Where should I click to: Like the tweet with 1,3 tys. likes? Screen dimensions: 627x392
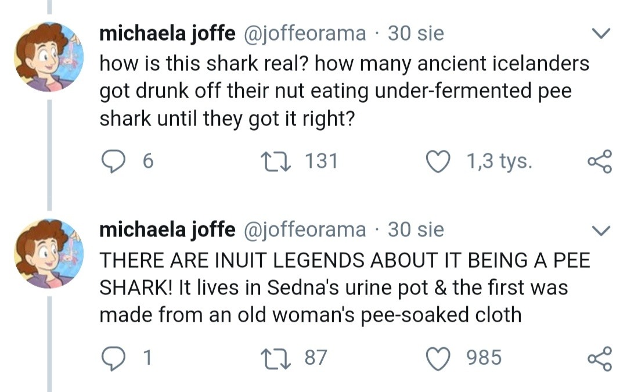tap(439, 160)
